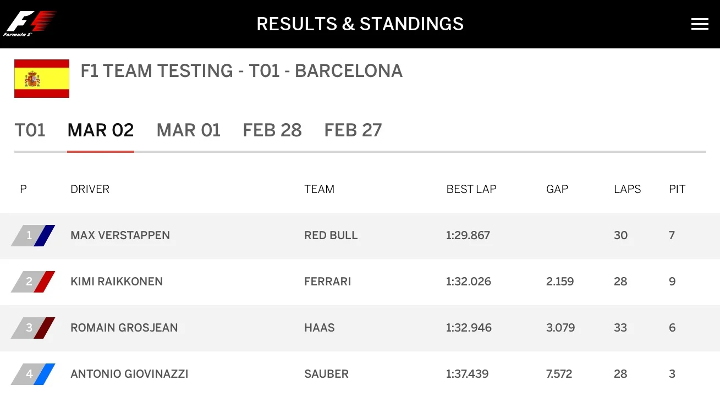Image resolution: width=720 pixels, height=397 pixels.
Task: Click the position 4 Sauber badge
Action: click(33, 374)
